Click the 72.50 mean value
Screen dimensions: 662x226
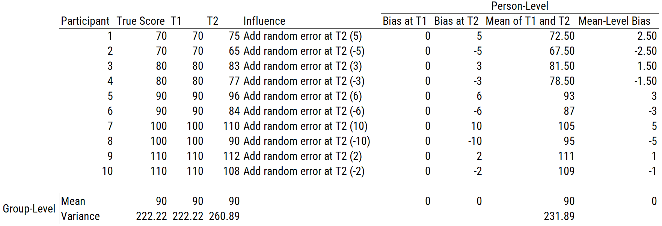pos(562,36)
